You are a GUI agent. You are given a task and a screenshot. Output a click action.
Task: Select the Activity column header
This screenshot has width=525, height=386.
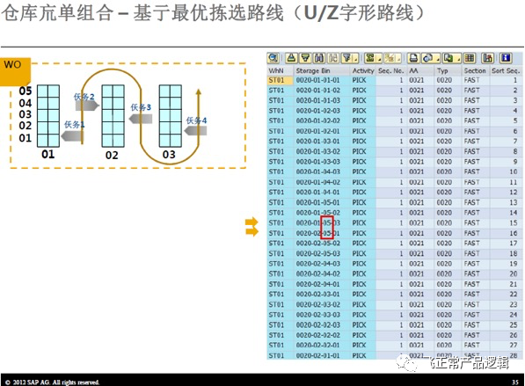(x=363, y=70)
